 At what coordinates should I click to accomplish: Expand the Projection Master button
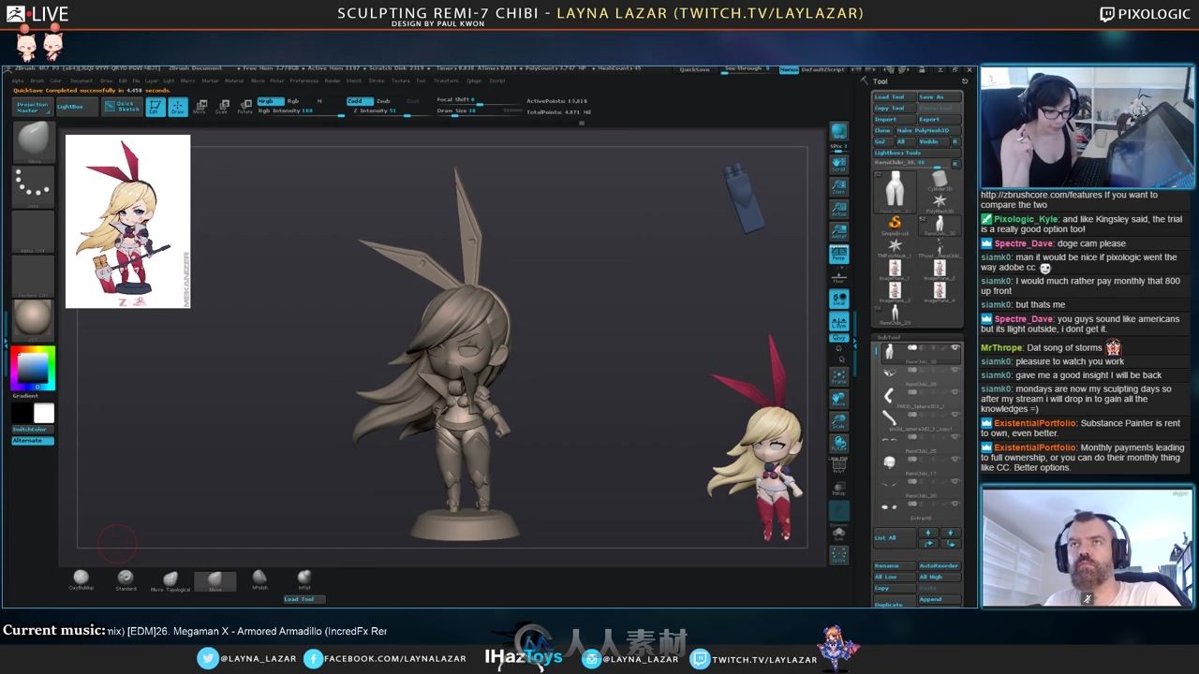point(32,108)
